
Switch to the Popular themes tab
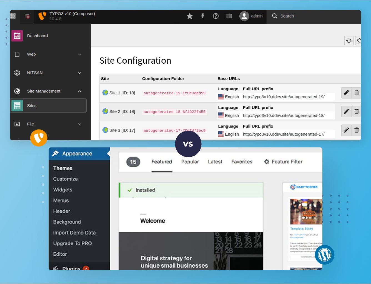tap(190, 162)
